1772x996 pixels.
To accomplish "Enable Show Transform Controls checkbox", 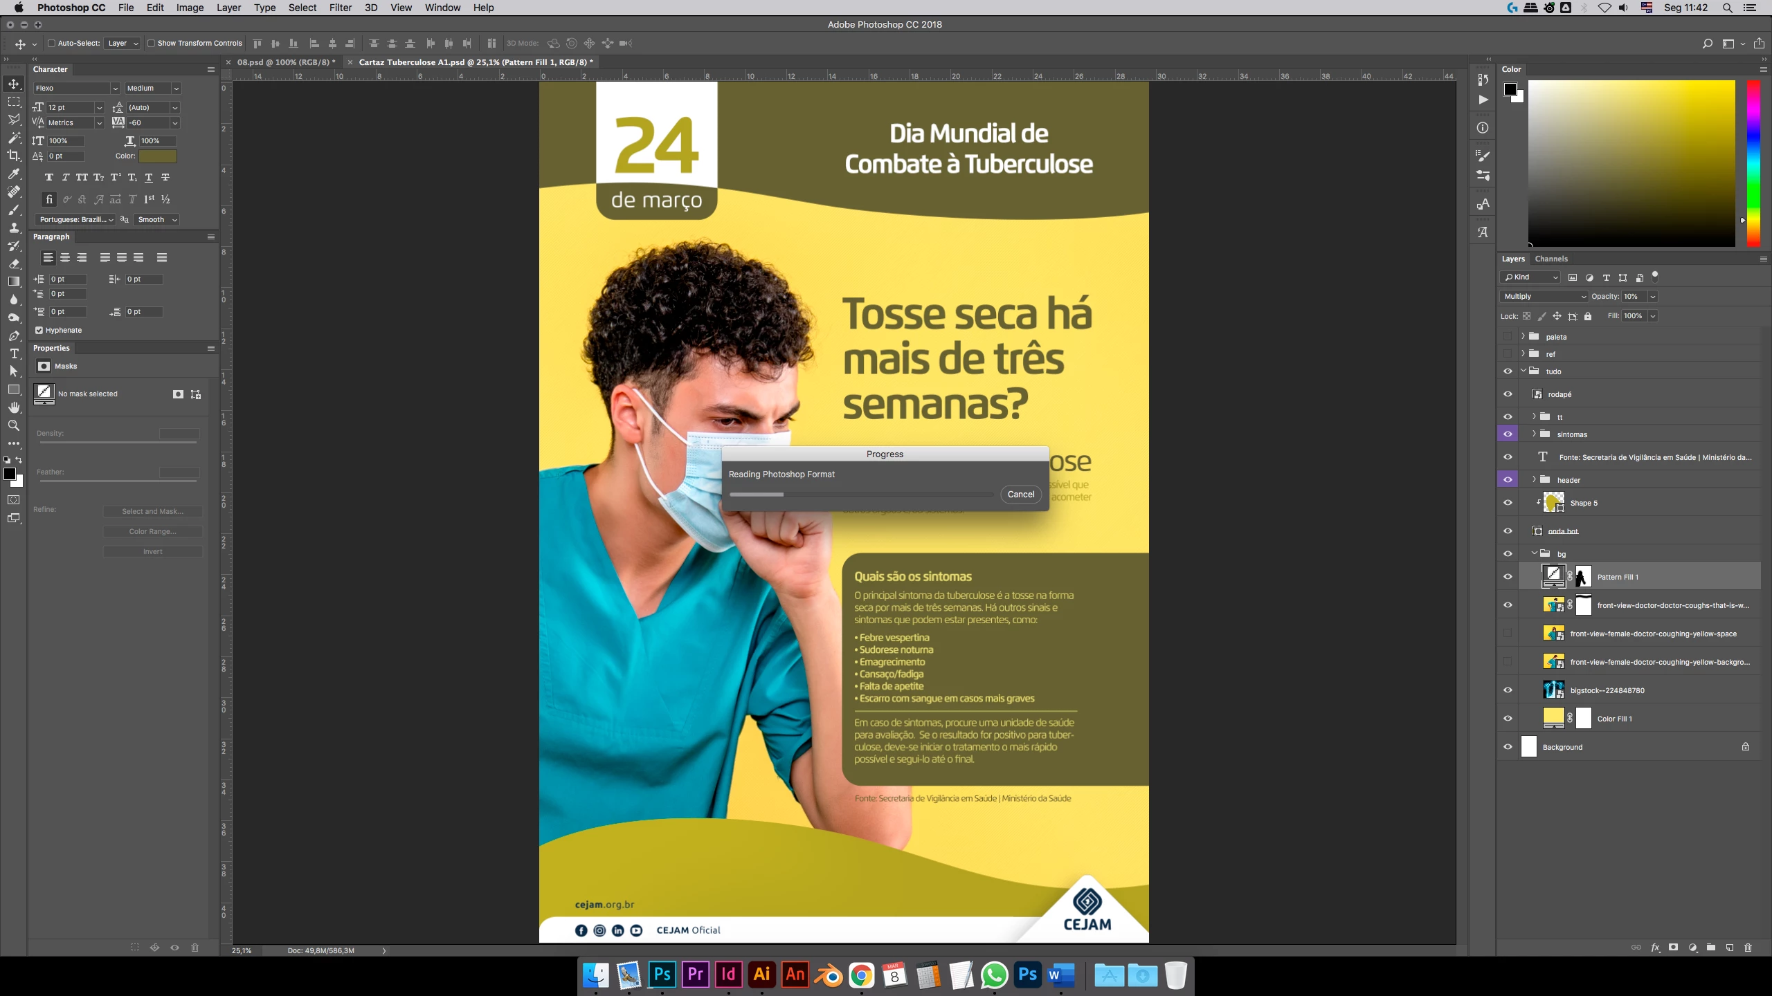I will point(151,43).
